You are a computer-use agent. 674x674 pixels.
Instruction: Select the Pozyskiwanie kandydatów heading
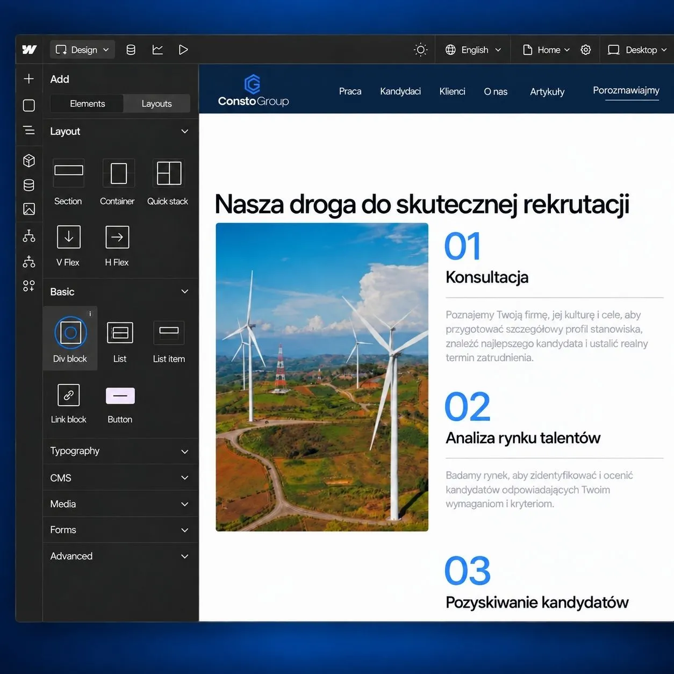point(537,603)
